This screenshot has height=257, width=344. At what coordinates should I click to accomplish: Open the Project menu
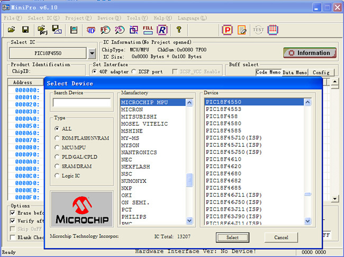click(x=78, y=18)
